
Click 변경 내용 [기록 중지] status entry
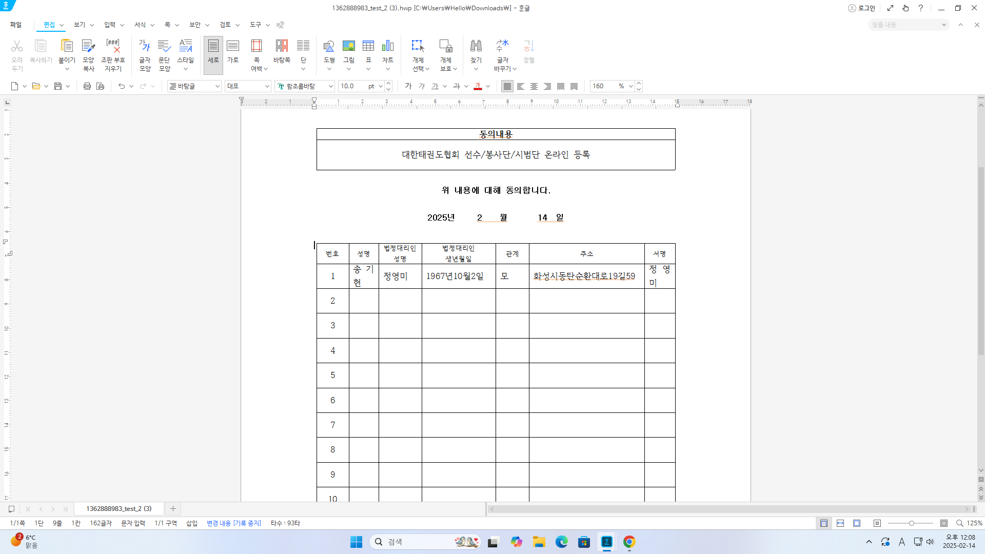(x=234, y=523)
